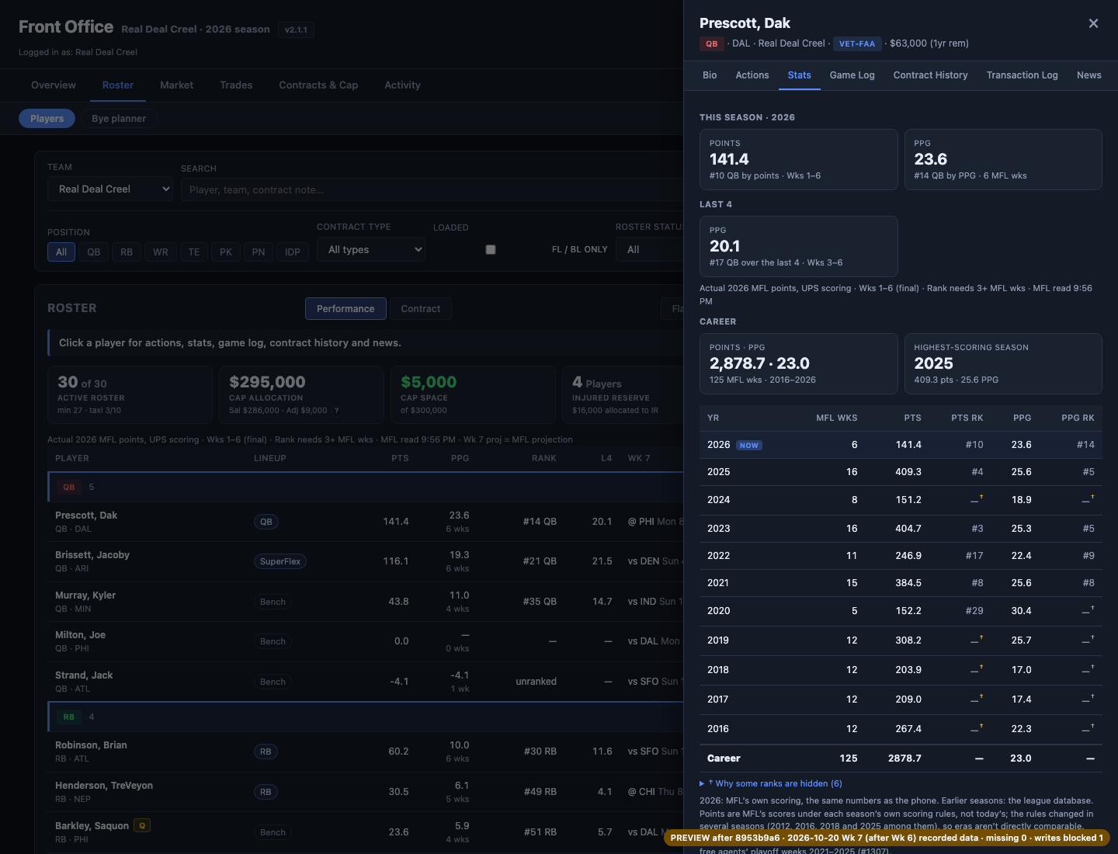Click the player search input field
Screen dimensions: 1118x854
(432, 189)
